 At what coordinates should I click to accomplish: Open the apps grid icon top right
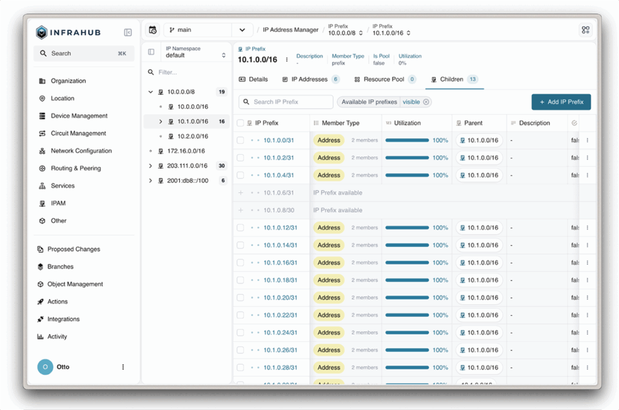tap(585, 28)
